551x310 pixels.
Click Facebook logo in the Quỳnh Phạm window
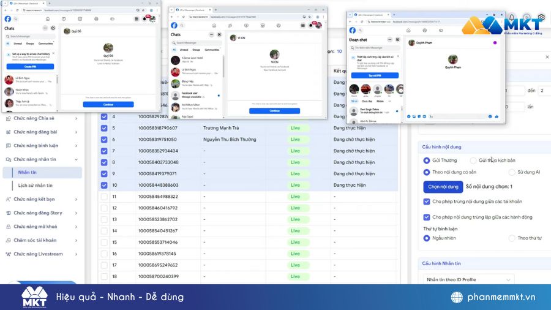353,31
